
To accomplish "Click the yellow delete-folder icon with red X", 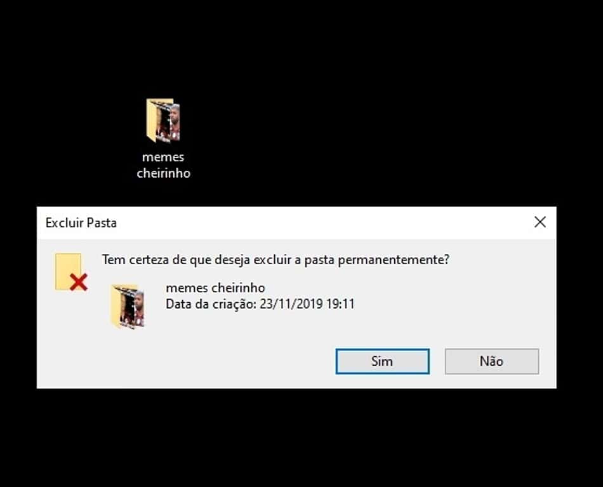I will tap(71, 272).
